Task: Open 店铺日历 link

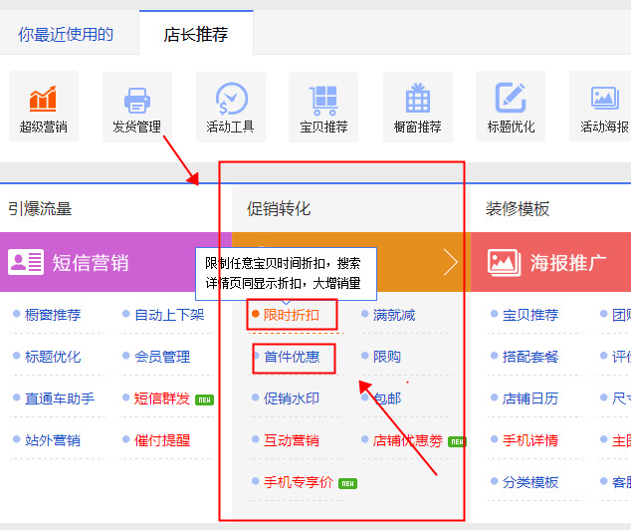Action: point(530,398)
